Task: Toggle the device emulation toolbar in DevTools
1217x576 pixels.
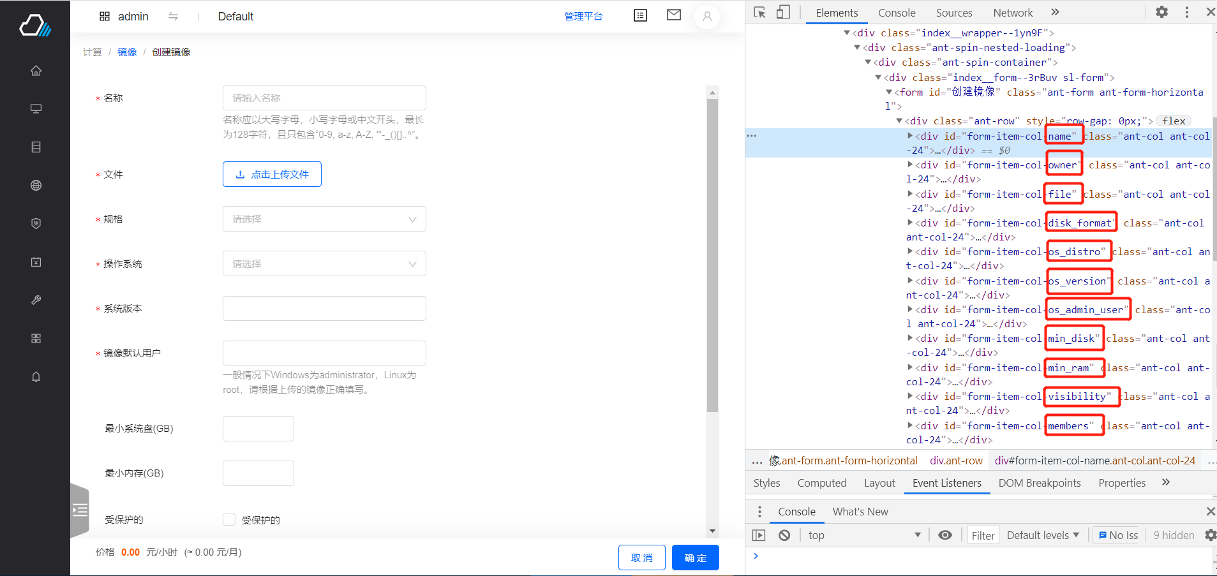Action: coord(783,11)
